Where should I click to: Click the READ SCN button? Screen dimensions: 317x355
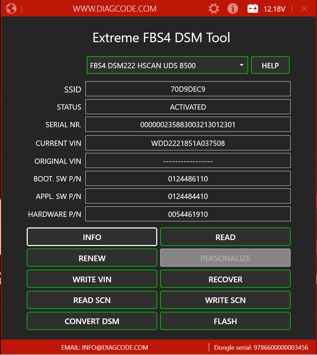pyautogui.click(x=92, y=300)
